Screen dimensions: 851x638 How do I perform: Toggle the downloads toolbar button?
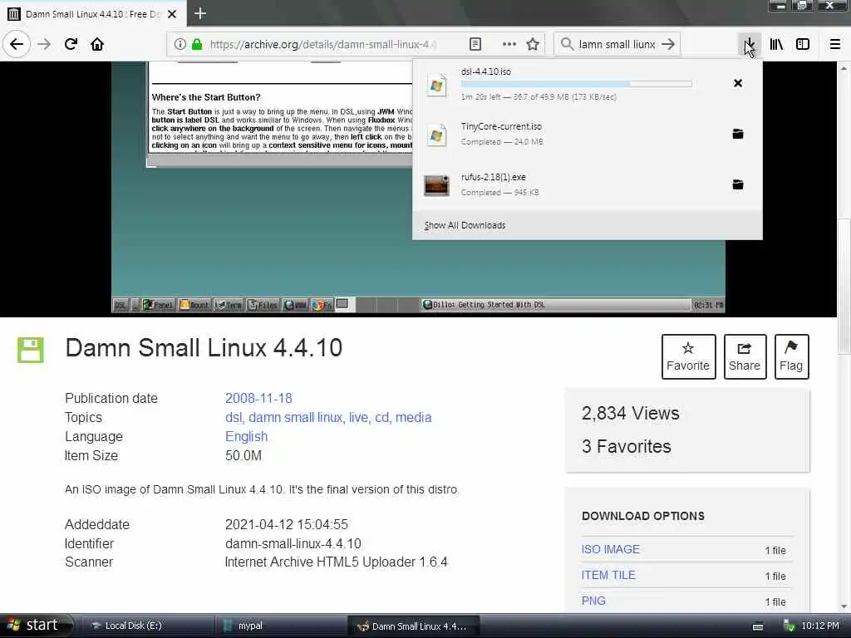pos(749,44)
